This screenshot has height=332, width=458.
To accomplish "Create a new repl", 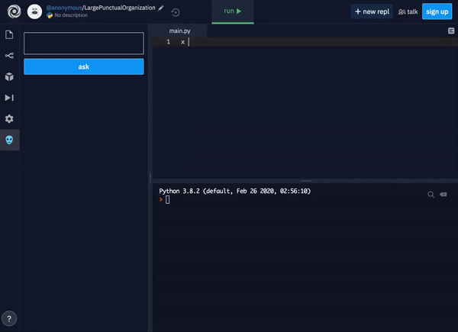I will pos(372,11).
